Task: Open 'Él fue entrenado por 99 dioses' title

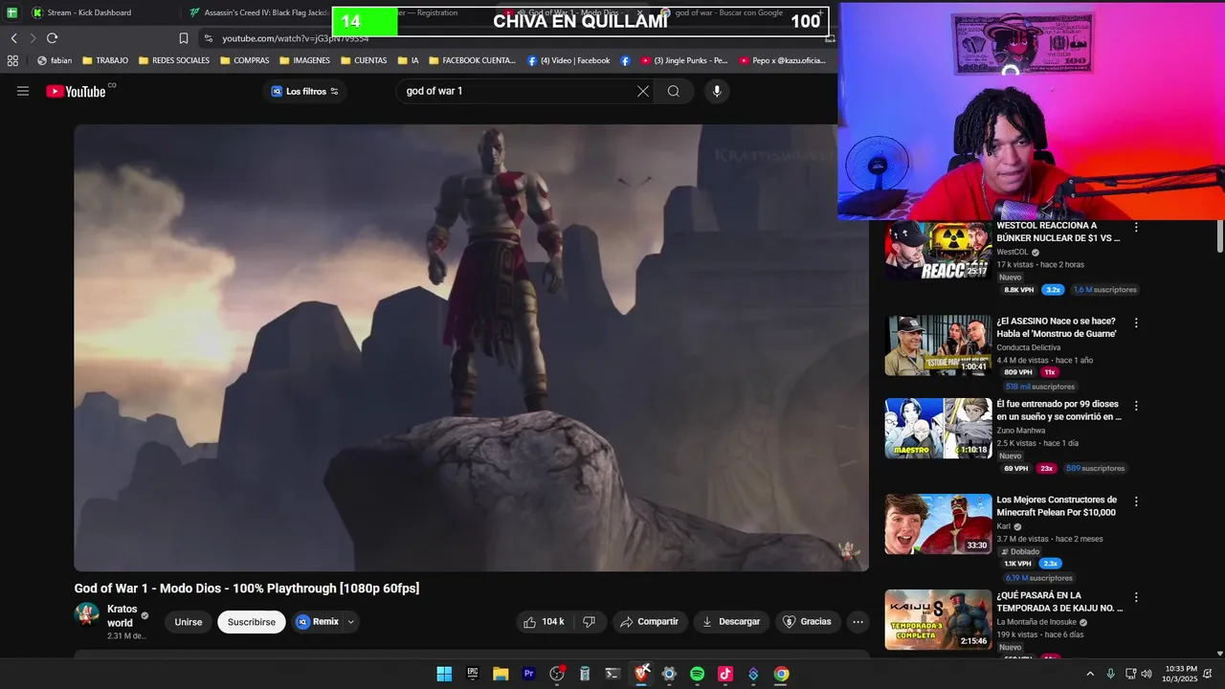Action: pos(1058,411)
